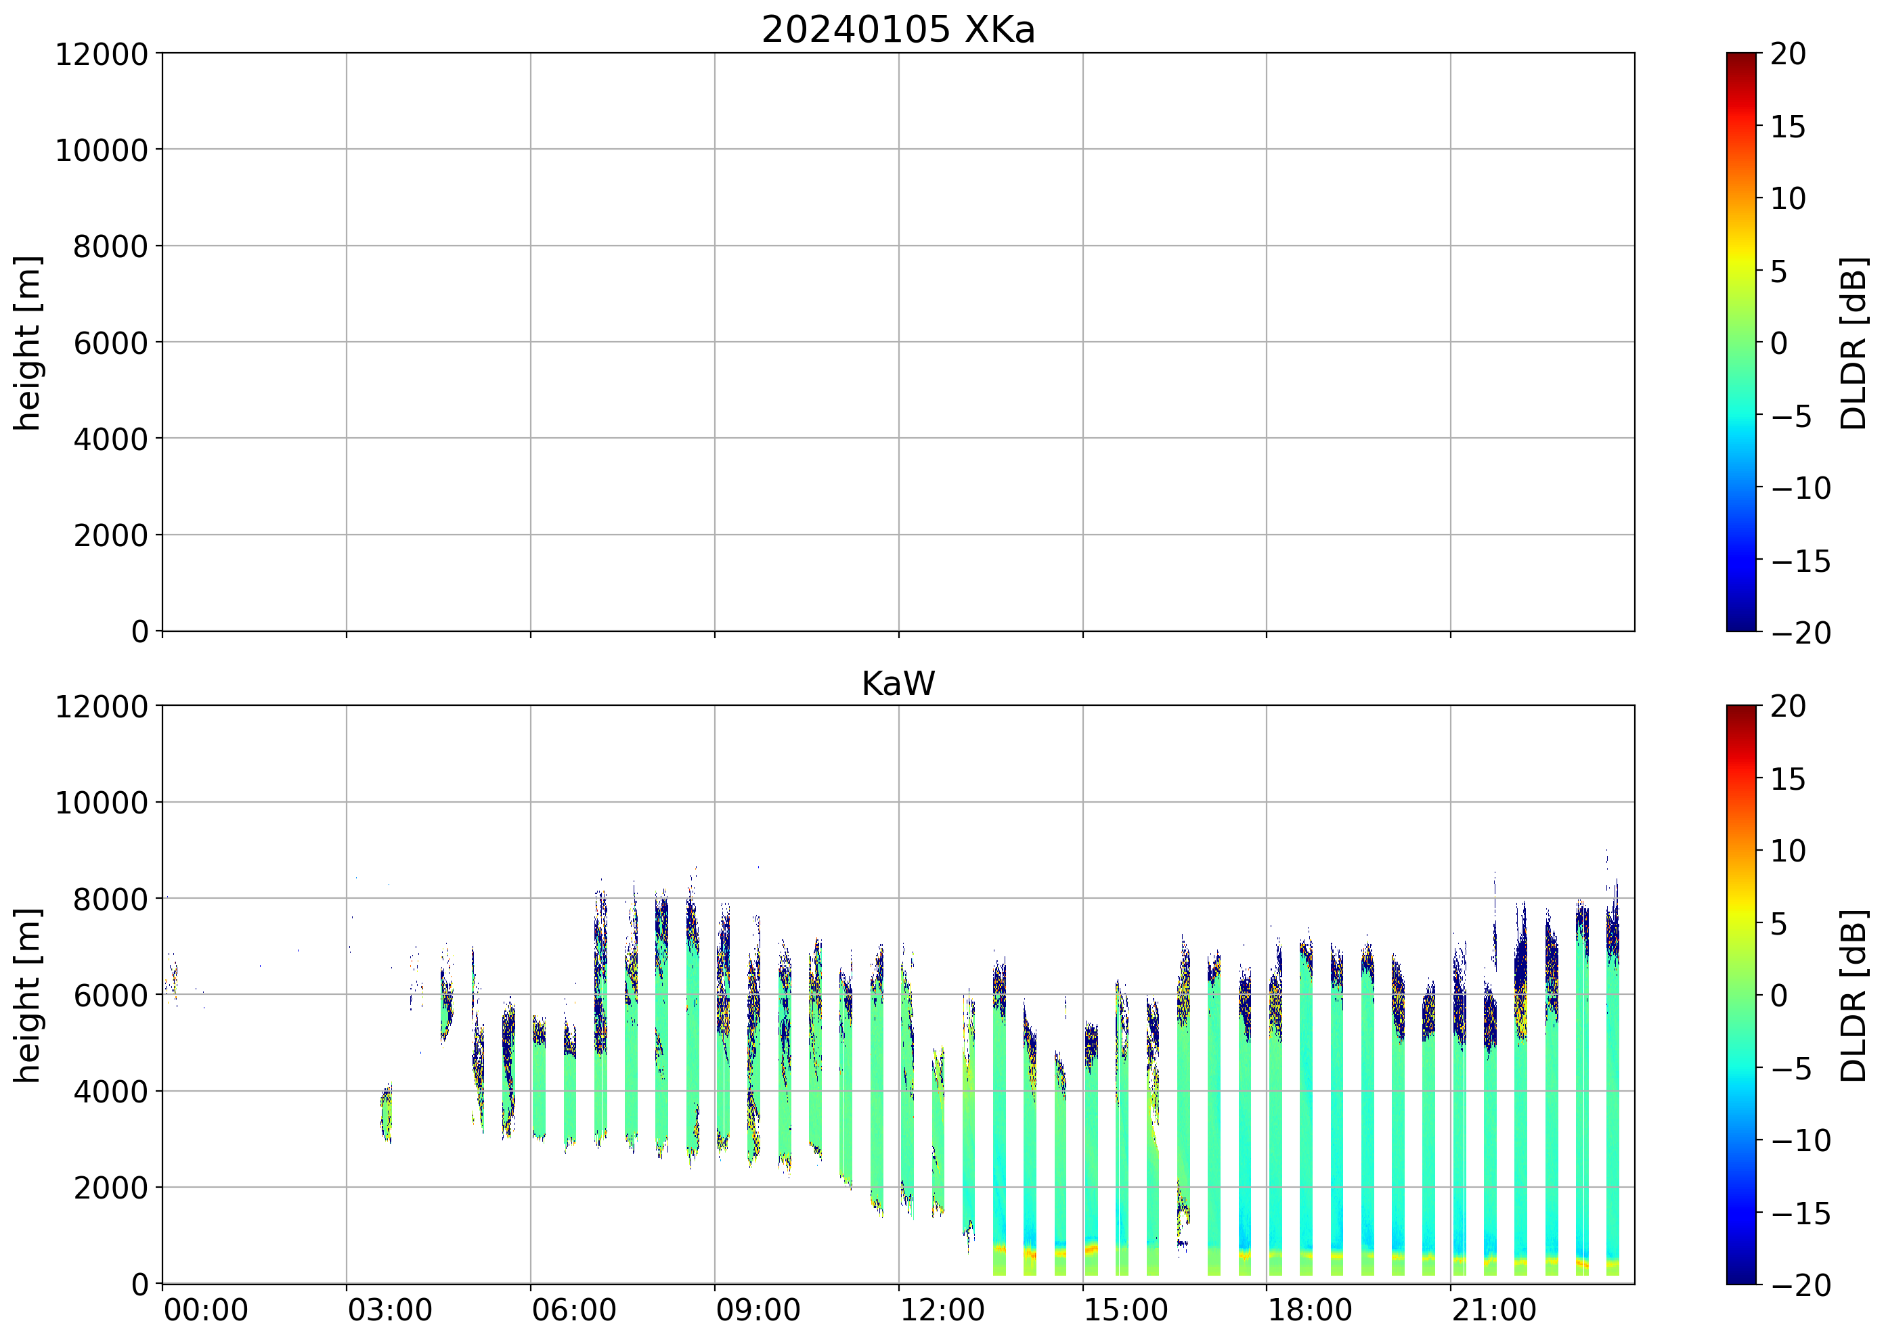Click the '12000' tick of top plot

102,54
